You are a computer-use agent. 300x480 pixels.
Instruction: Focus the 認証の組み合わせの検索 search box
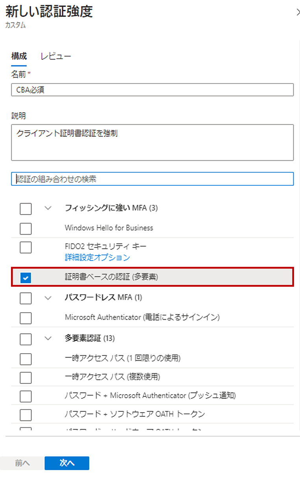tap(152, 179)
